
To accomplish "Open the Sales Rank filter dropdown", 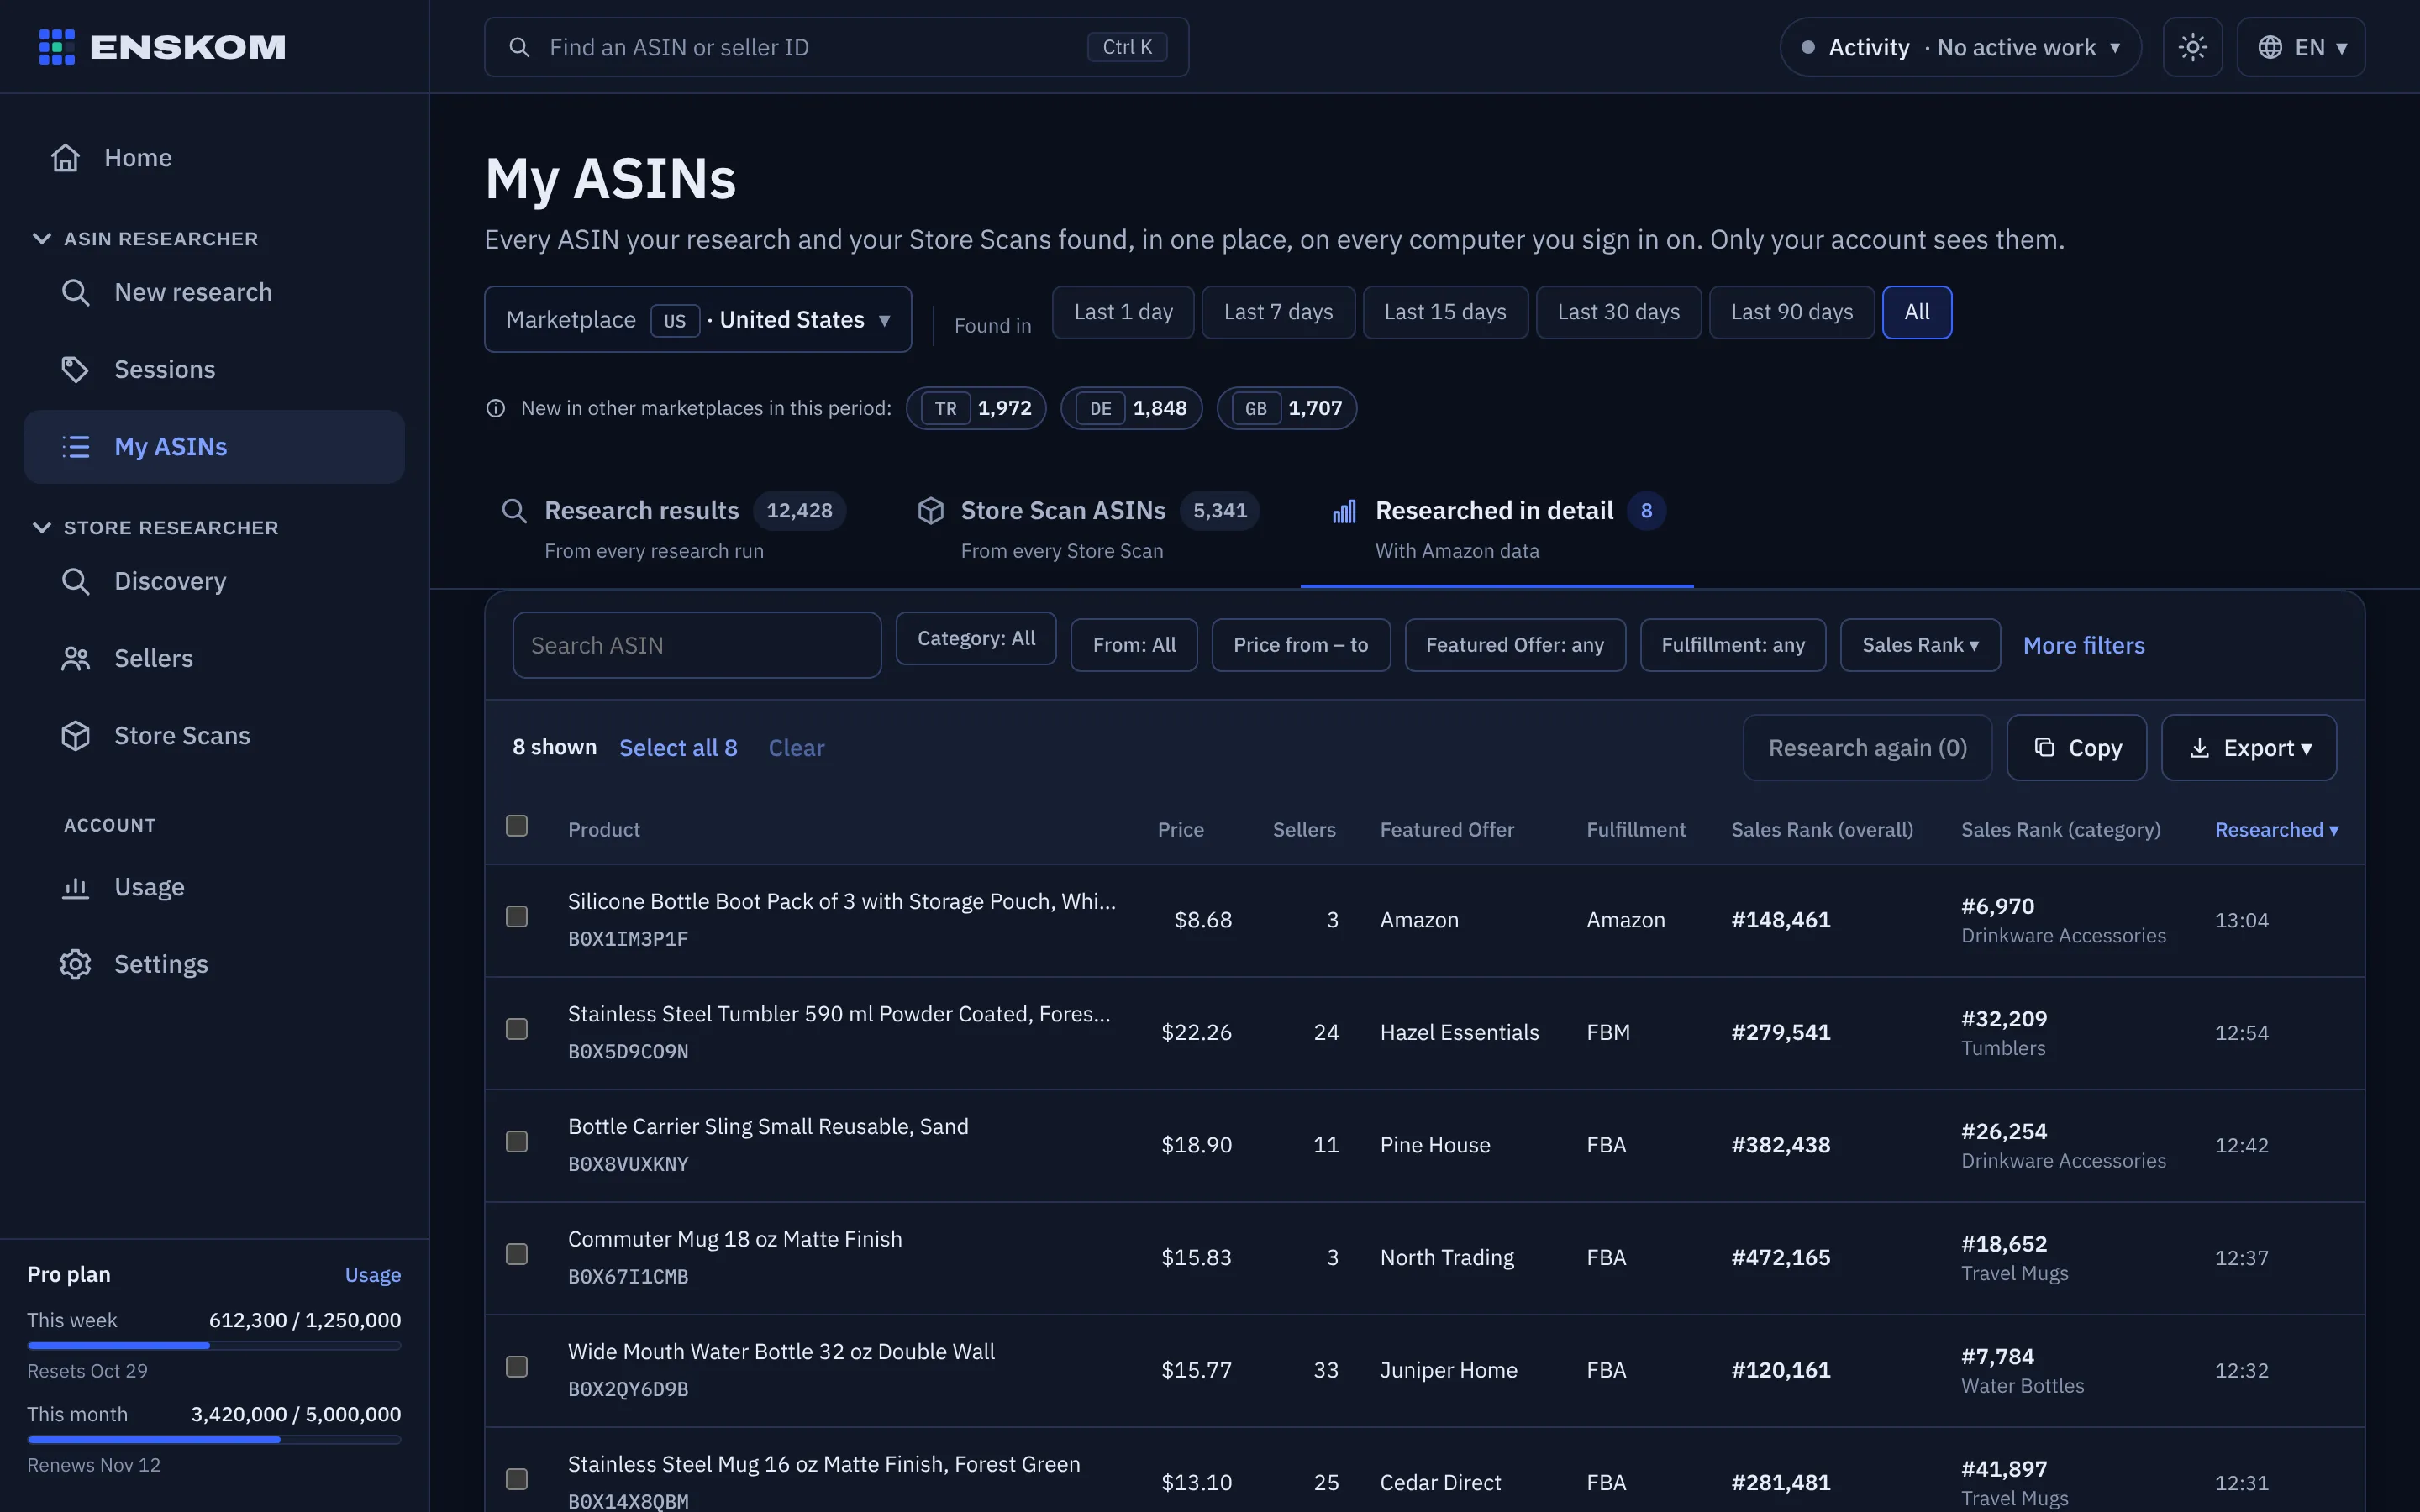I will pyautogui.click(x=1920, y=645).
